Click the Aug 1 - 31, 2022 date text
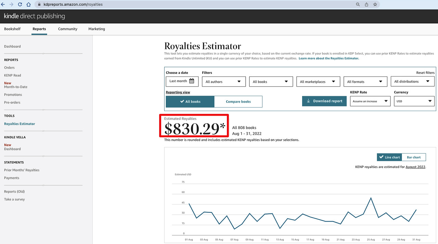Image resolution: width=438 pixels, height=244 pixels. [247, 133]
